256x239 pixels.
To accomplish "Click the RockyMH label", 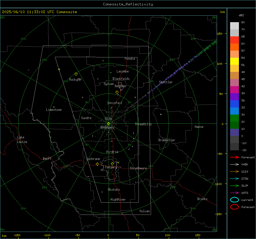I will point(75,80).
